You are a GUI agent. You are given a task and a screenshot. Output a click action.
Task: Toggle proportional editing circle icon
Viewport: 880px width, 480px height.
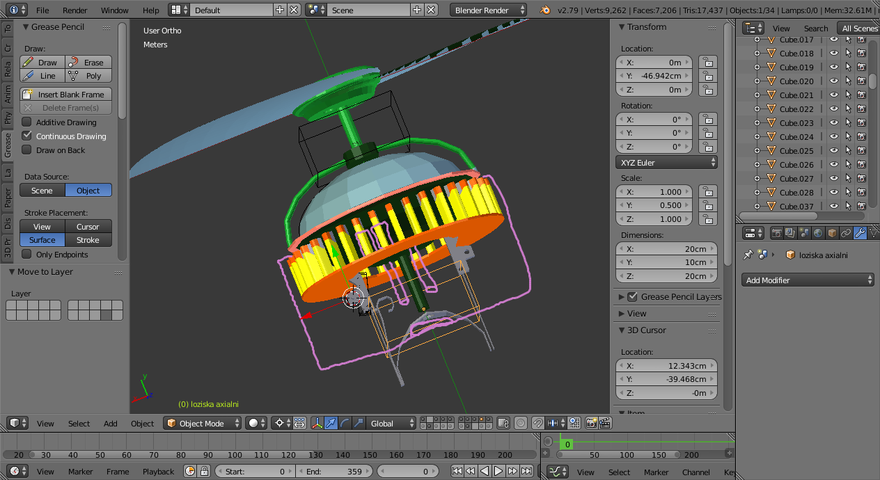520,423
